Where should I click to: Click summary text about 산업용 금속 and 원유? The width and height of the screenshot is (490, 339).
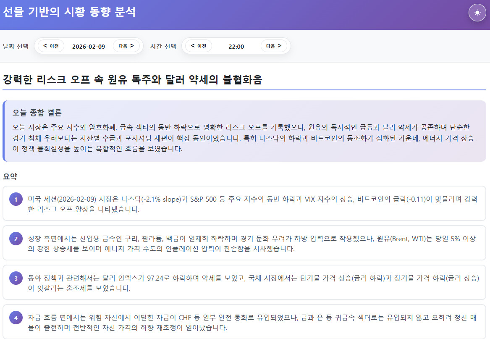(252, 243)
